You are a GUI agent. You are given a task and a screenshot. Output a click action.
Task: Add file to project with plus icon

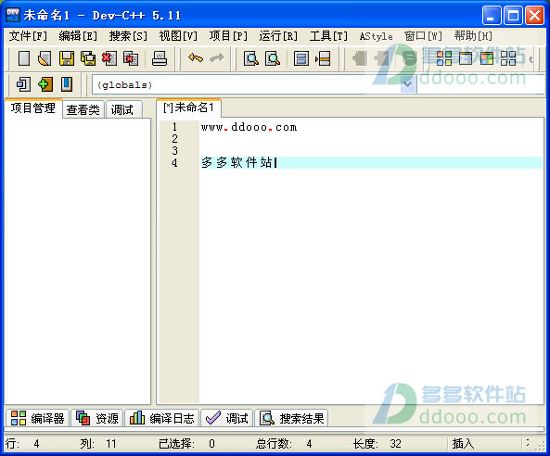(x=45, y=84)
